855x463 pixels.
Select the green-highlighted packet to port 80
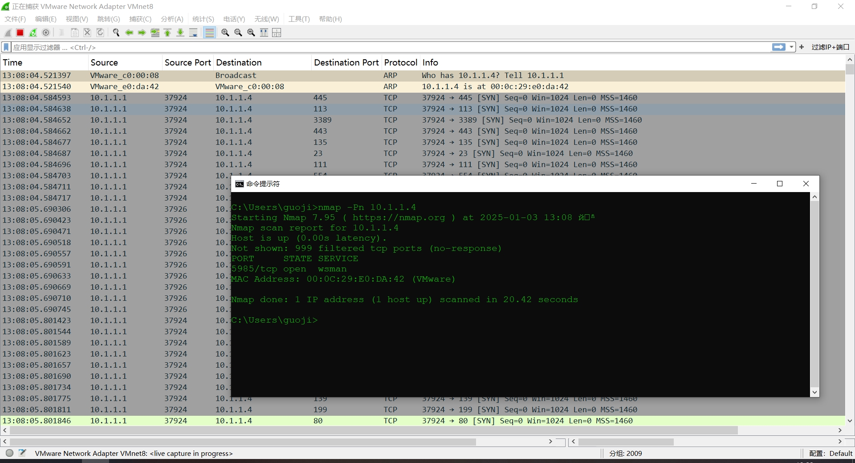coord(423,421)
